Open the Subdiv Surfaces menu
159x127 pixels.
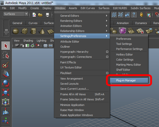(x=141, y=8)
